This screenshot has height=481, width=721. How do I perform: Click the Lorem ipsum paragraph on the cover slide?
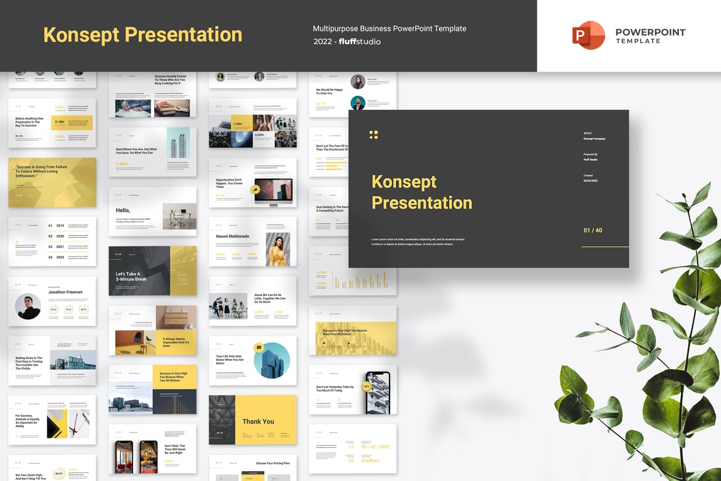pyautogui.click(x=418, y=242)
